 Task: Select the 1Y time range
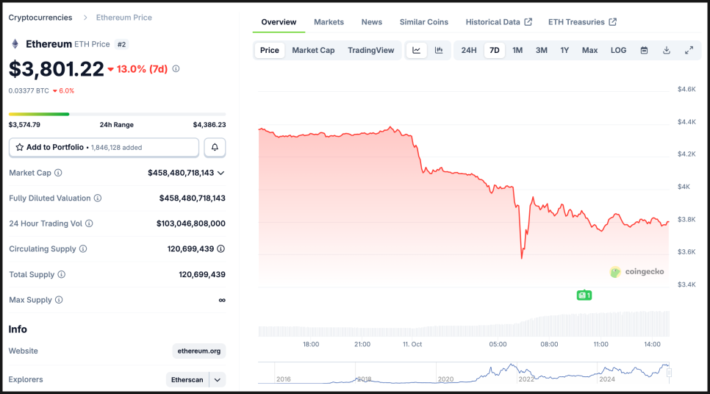(x=564, y=50)
